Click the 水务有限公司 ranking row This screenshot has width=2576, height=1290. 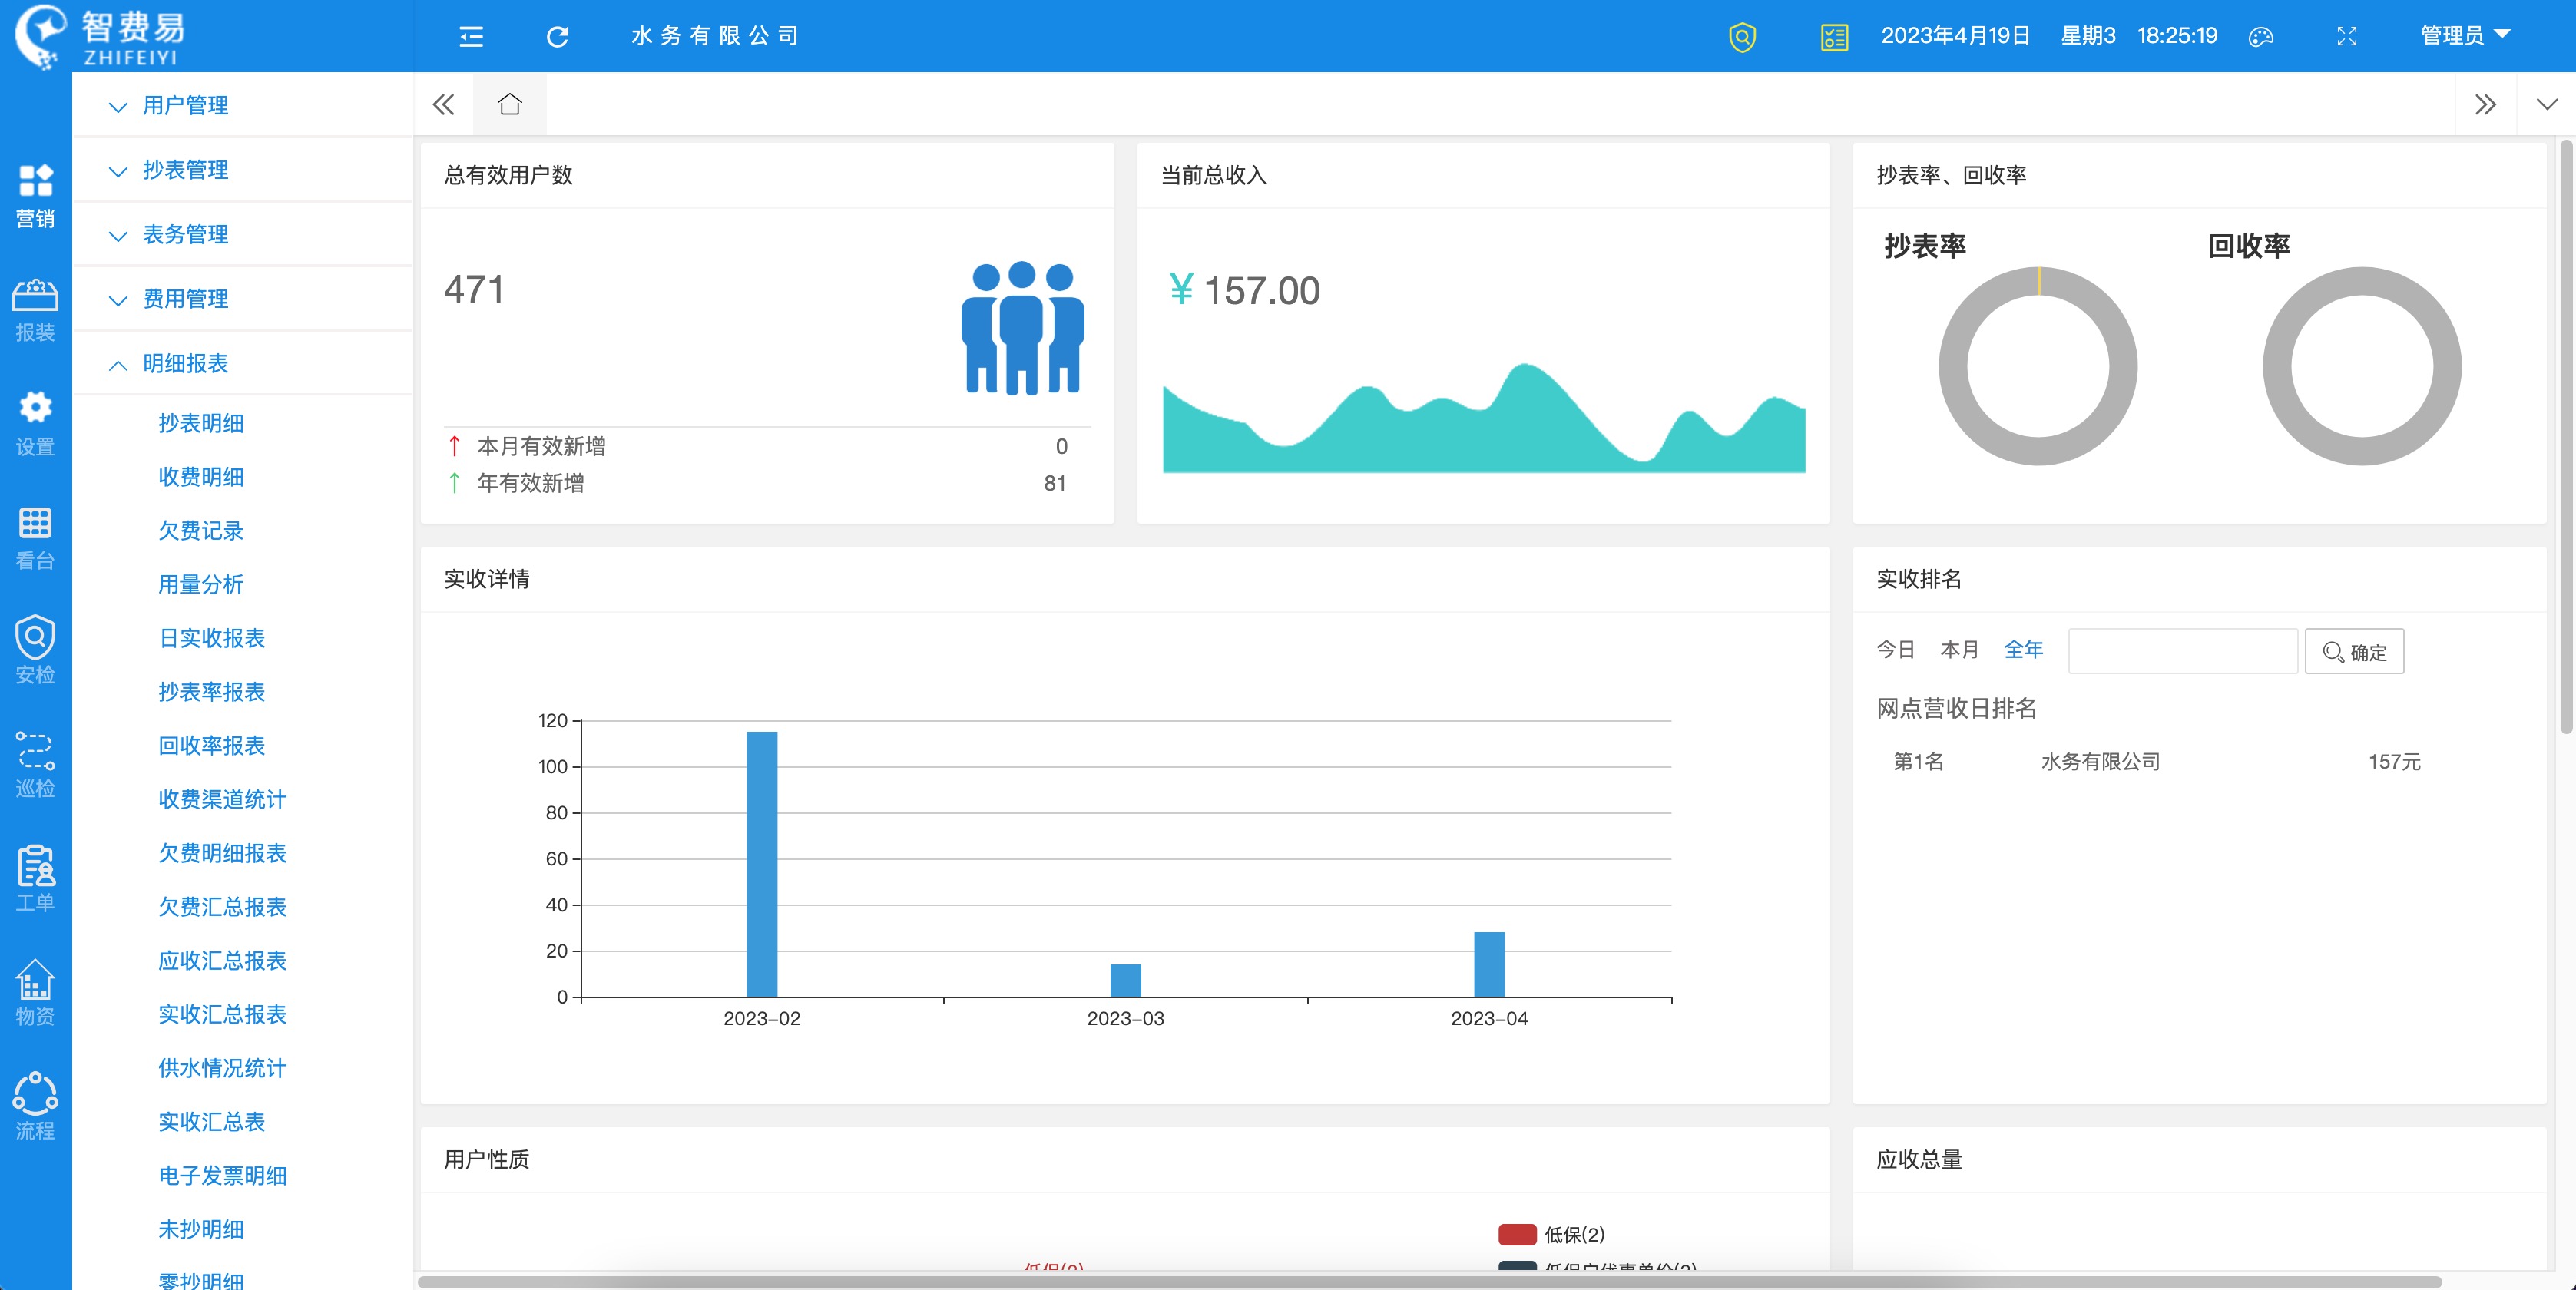[2156, 762]
